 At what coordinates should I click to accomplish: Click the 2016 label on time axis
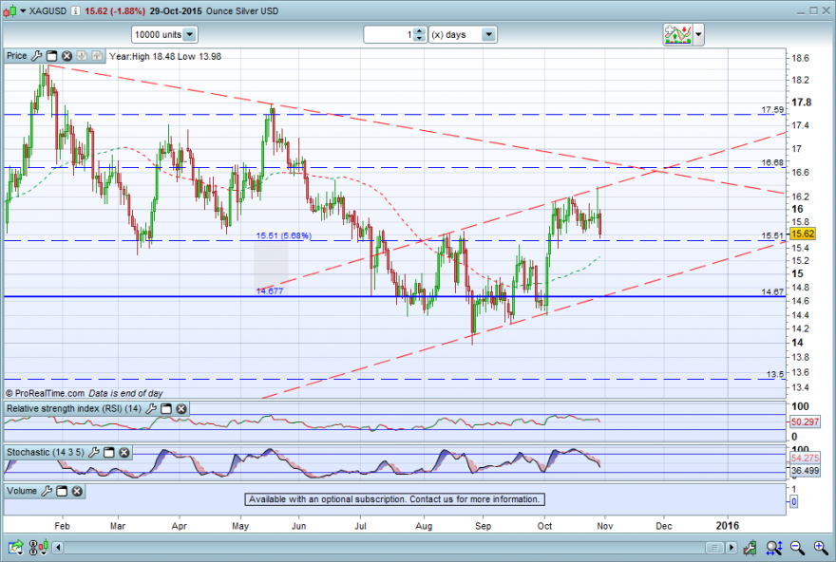(x=728, y=526)
